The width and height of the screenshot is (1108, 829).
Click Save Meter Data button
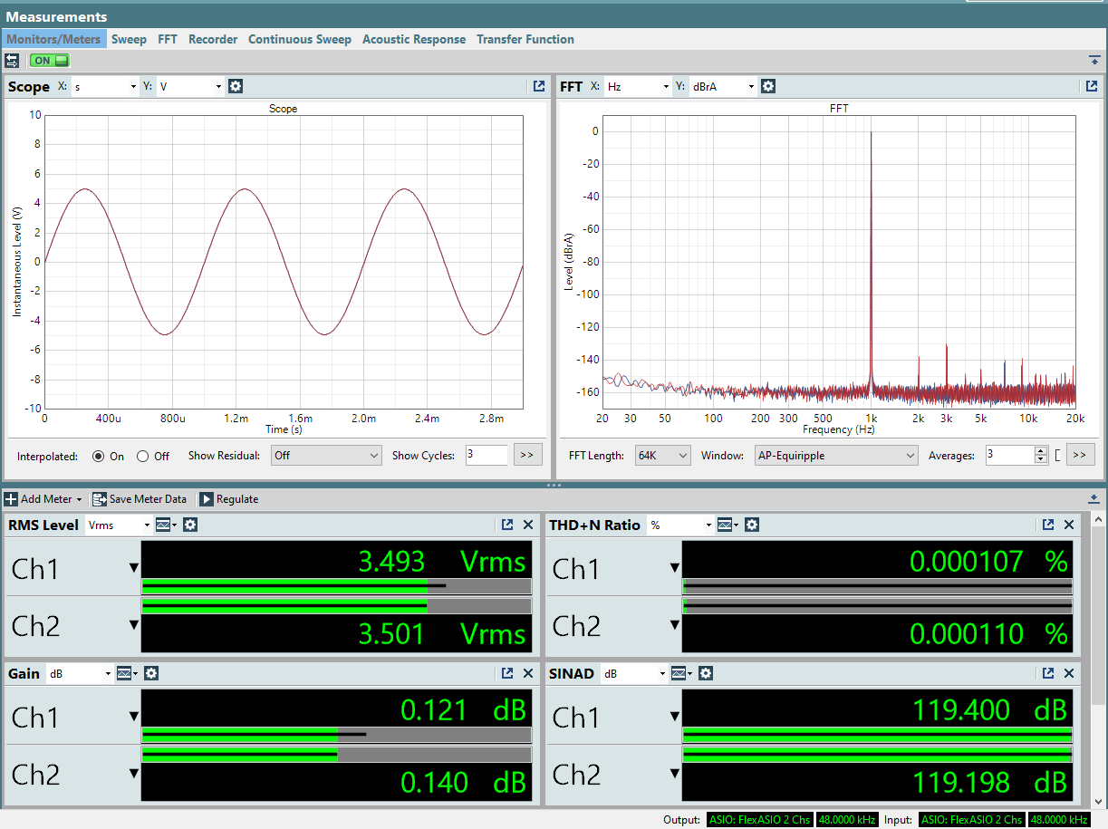[x=140, y=499]
